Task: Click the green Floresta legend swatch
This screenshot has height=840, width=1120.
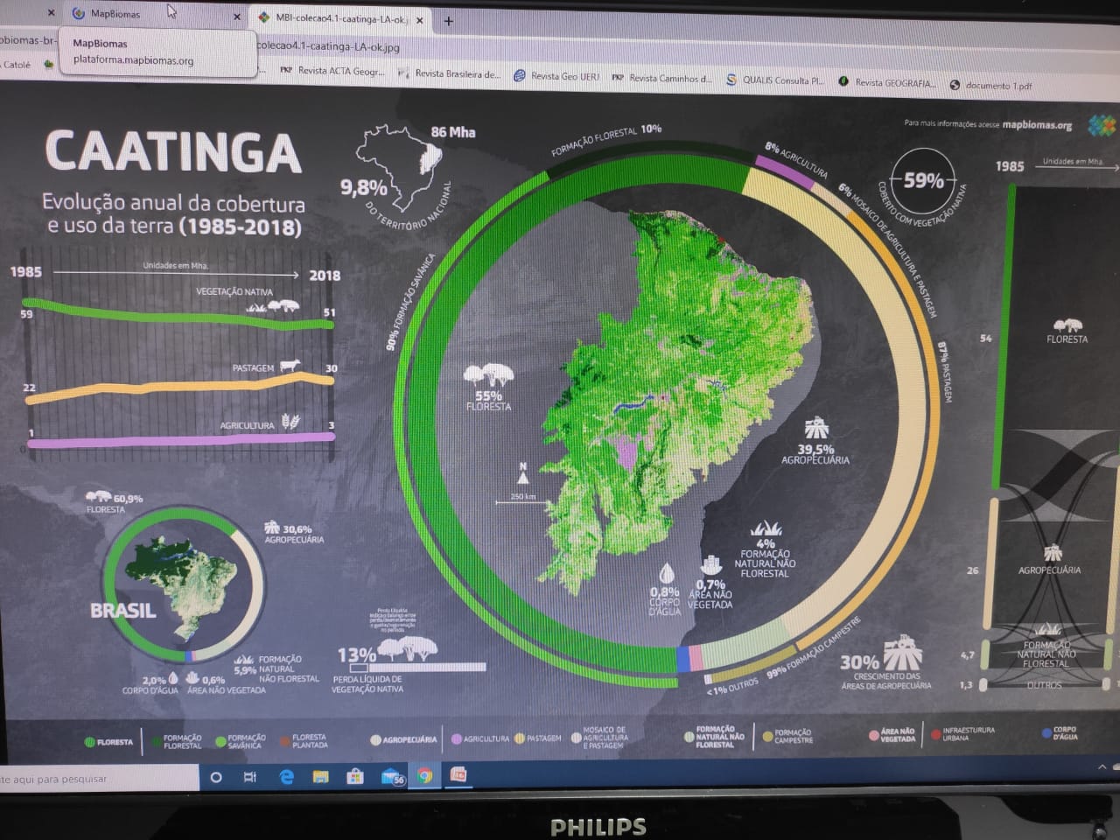Action: (88, 742)
